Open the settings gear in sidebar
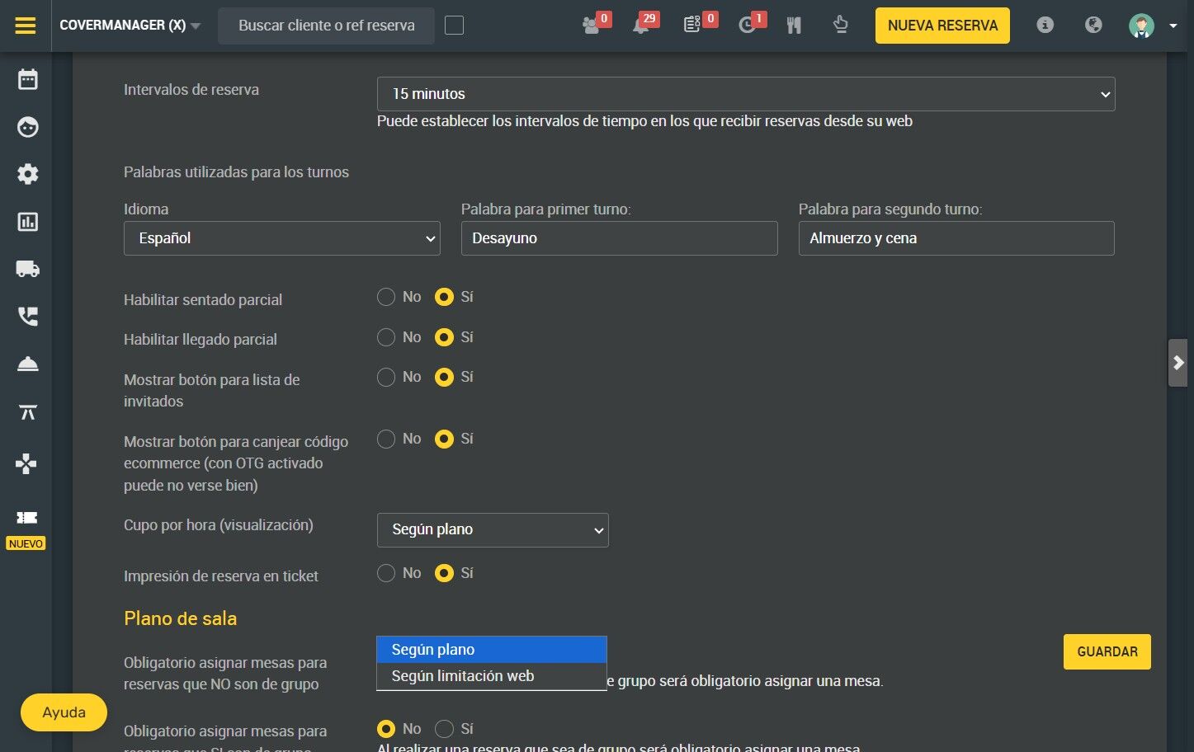Viewport: 1194px width, 752px height. click(x=28, y=174)
